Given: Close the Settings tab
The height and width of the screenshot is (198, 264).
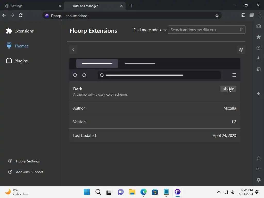Looking at the screenshot, I should [60, 6].
